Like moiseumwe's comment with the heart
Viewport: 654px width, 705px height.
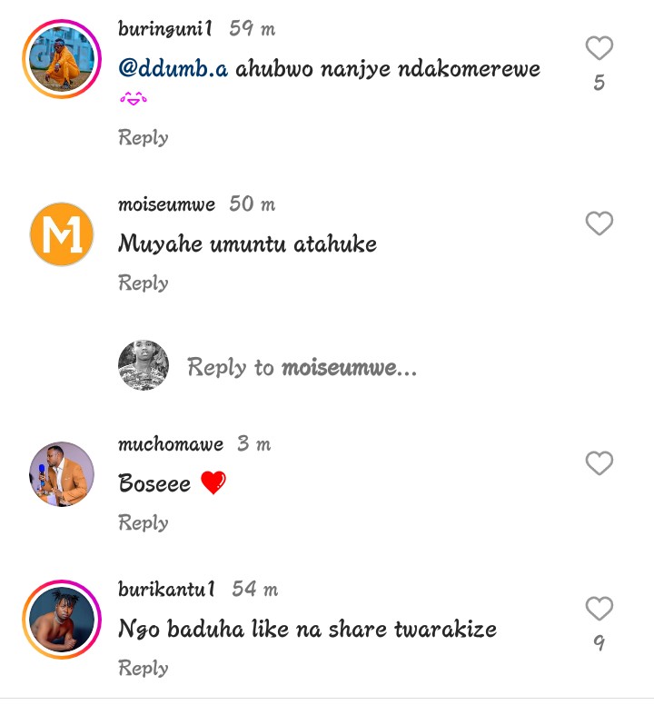599,223
